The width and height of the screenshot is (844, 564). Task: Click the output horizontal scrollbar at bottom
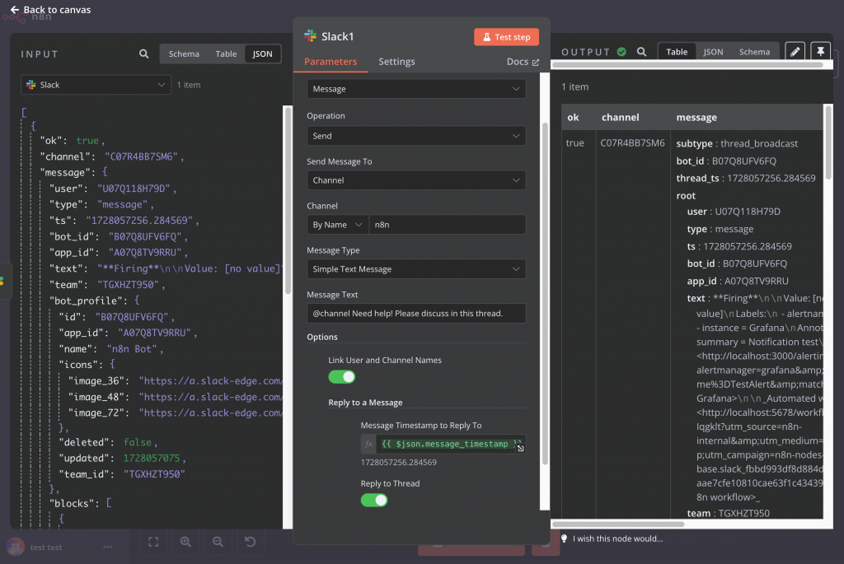[618, 524]
